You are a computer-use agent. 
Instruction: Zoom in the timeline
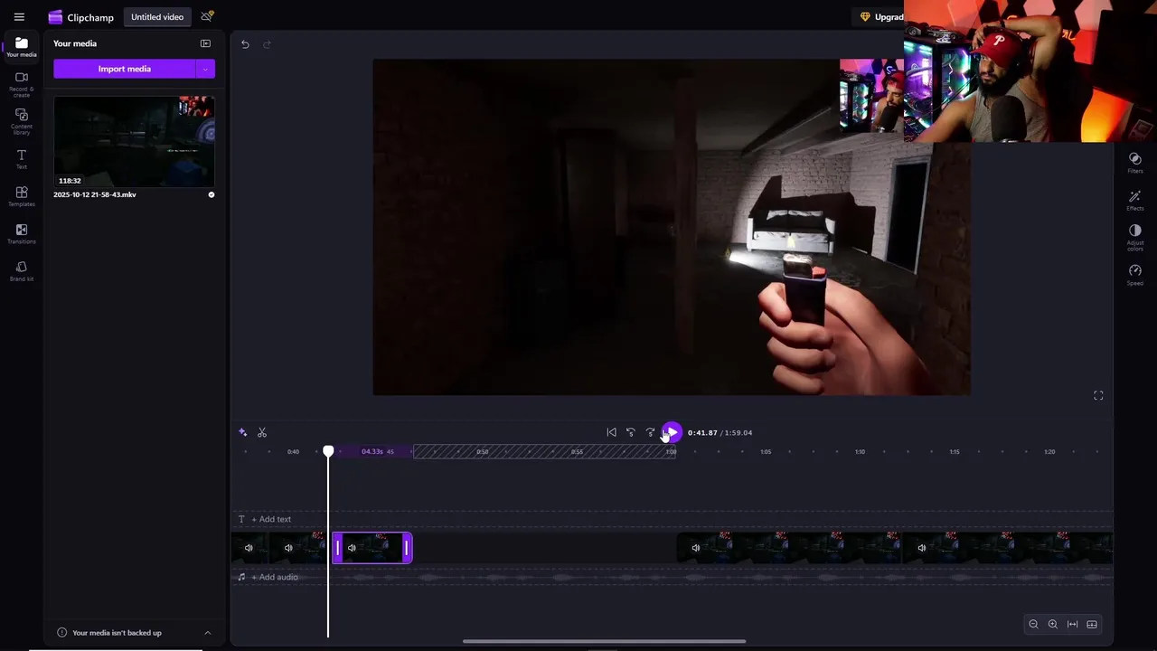[1053, 624]
